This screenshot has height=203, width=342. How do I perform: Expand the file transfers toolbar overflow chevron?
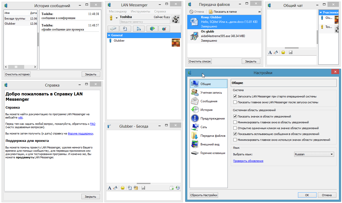(259, 12)
